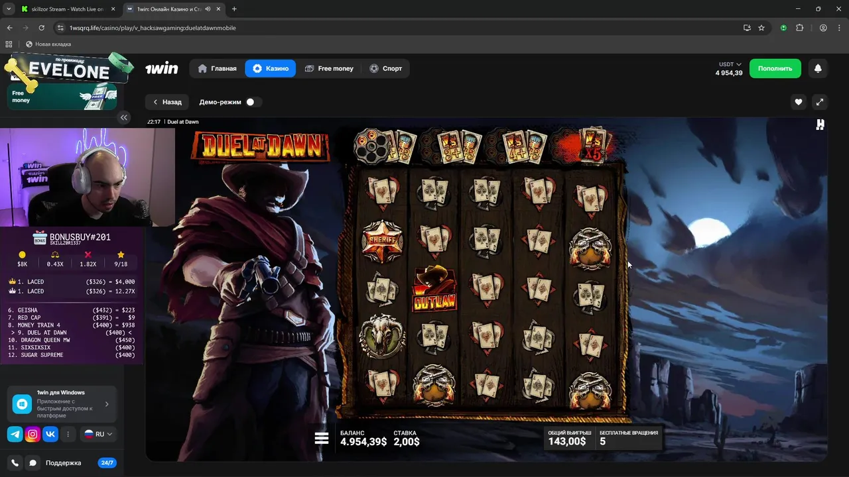Click the streamer webcam thumbnail
Viewport: 849px width, 477px height.
pyautogui.click(x=88, y=177)
